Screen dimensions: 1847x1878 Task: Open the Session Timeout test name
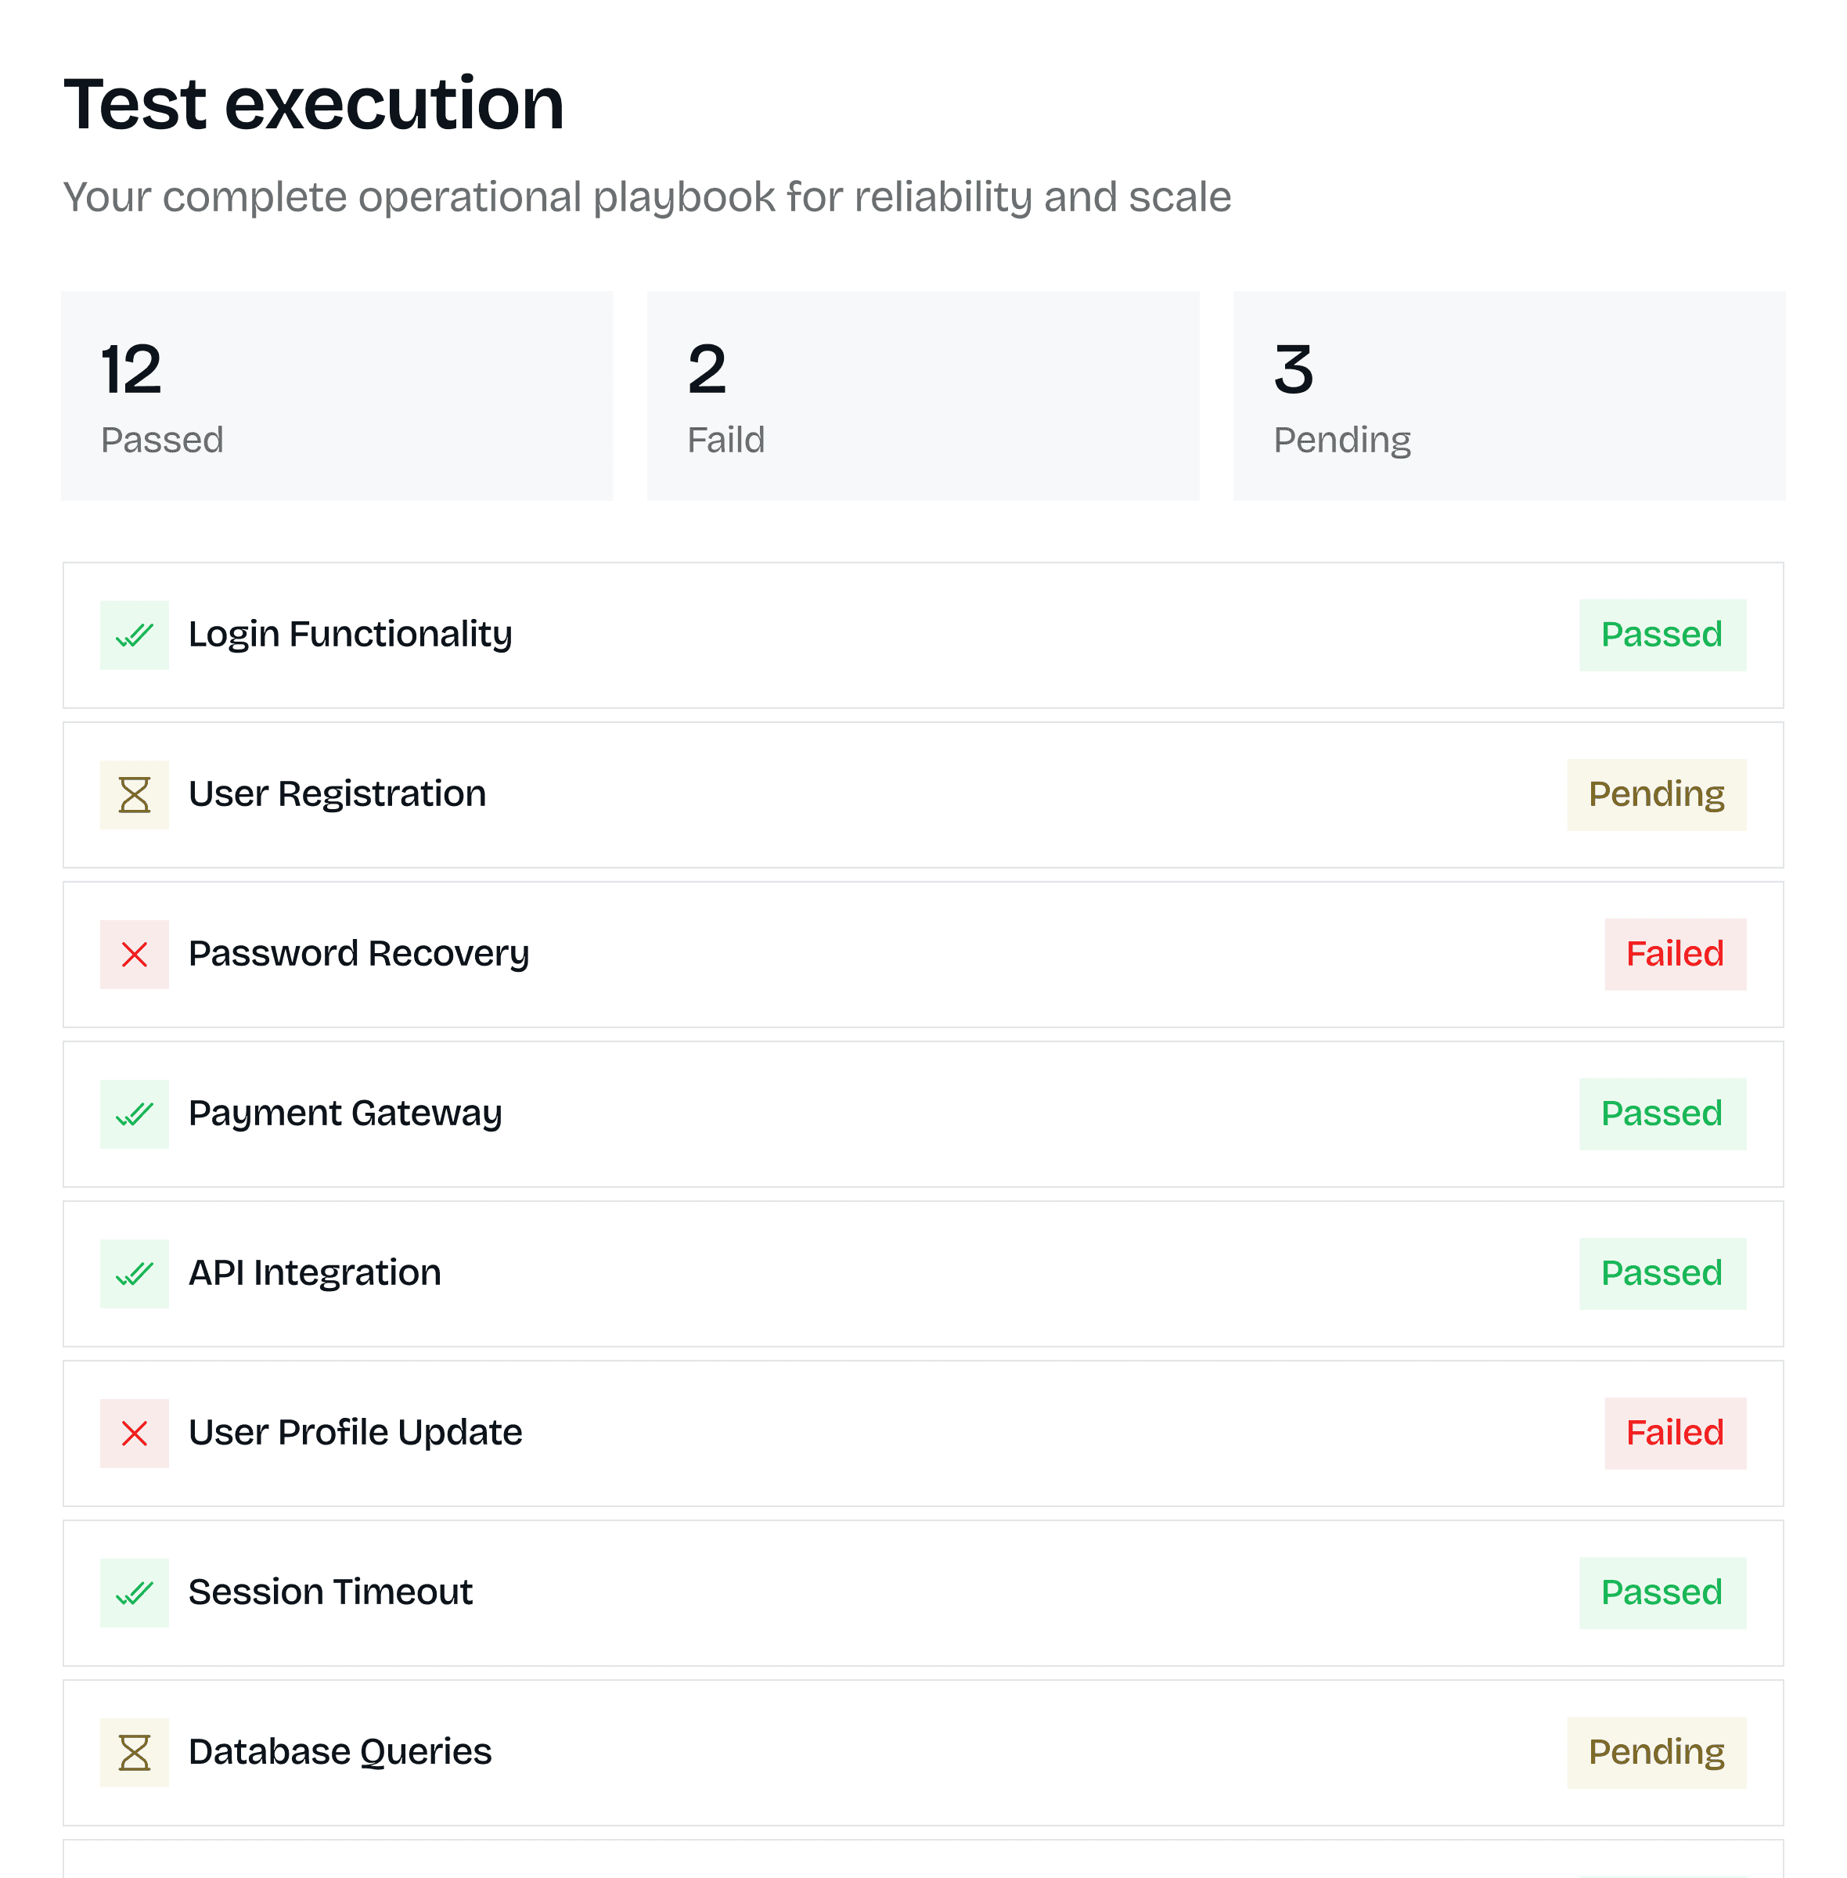click(x=329, y=1592)
